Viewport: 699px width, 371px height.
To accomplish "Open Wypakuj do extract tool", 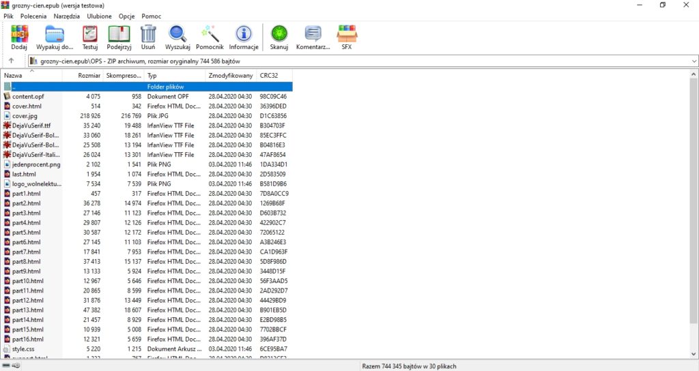I will [x=55, y=38].
